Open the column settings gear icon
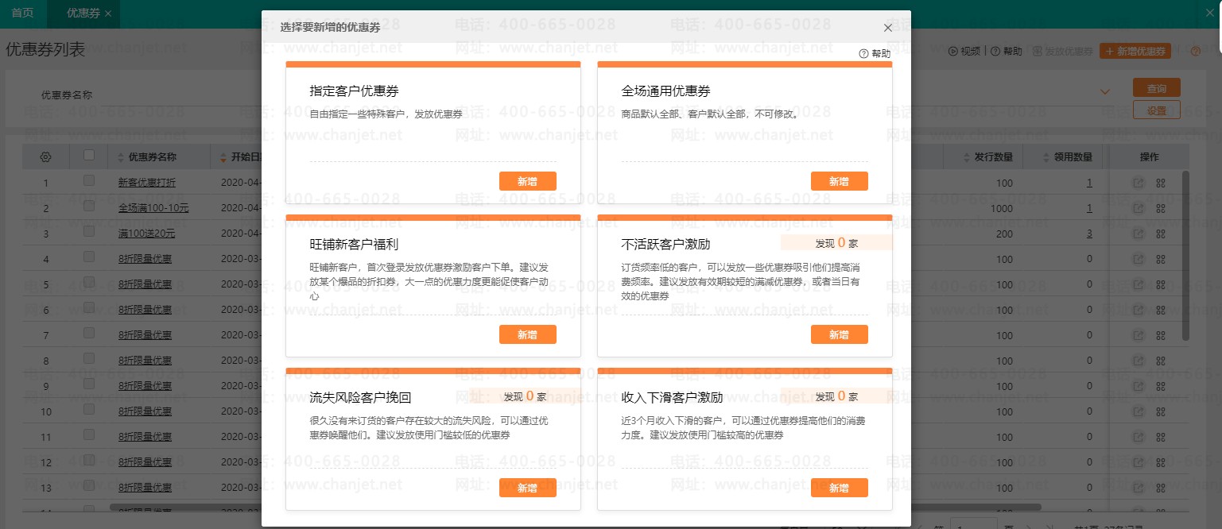The image size is (1222, 529). pos(45,157)
